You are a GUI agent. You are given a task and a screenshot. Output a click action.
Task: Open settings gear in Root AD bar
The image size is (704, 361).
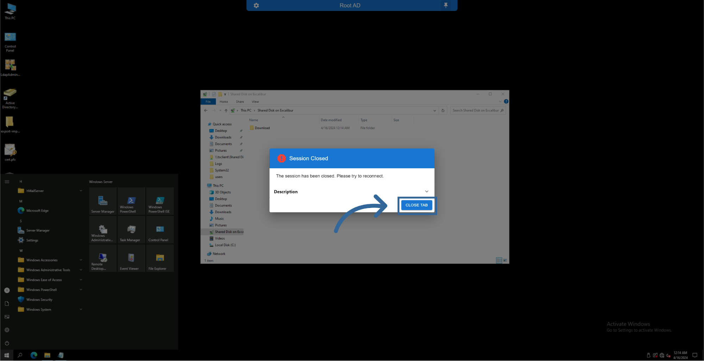[x=256, y=6]
